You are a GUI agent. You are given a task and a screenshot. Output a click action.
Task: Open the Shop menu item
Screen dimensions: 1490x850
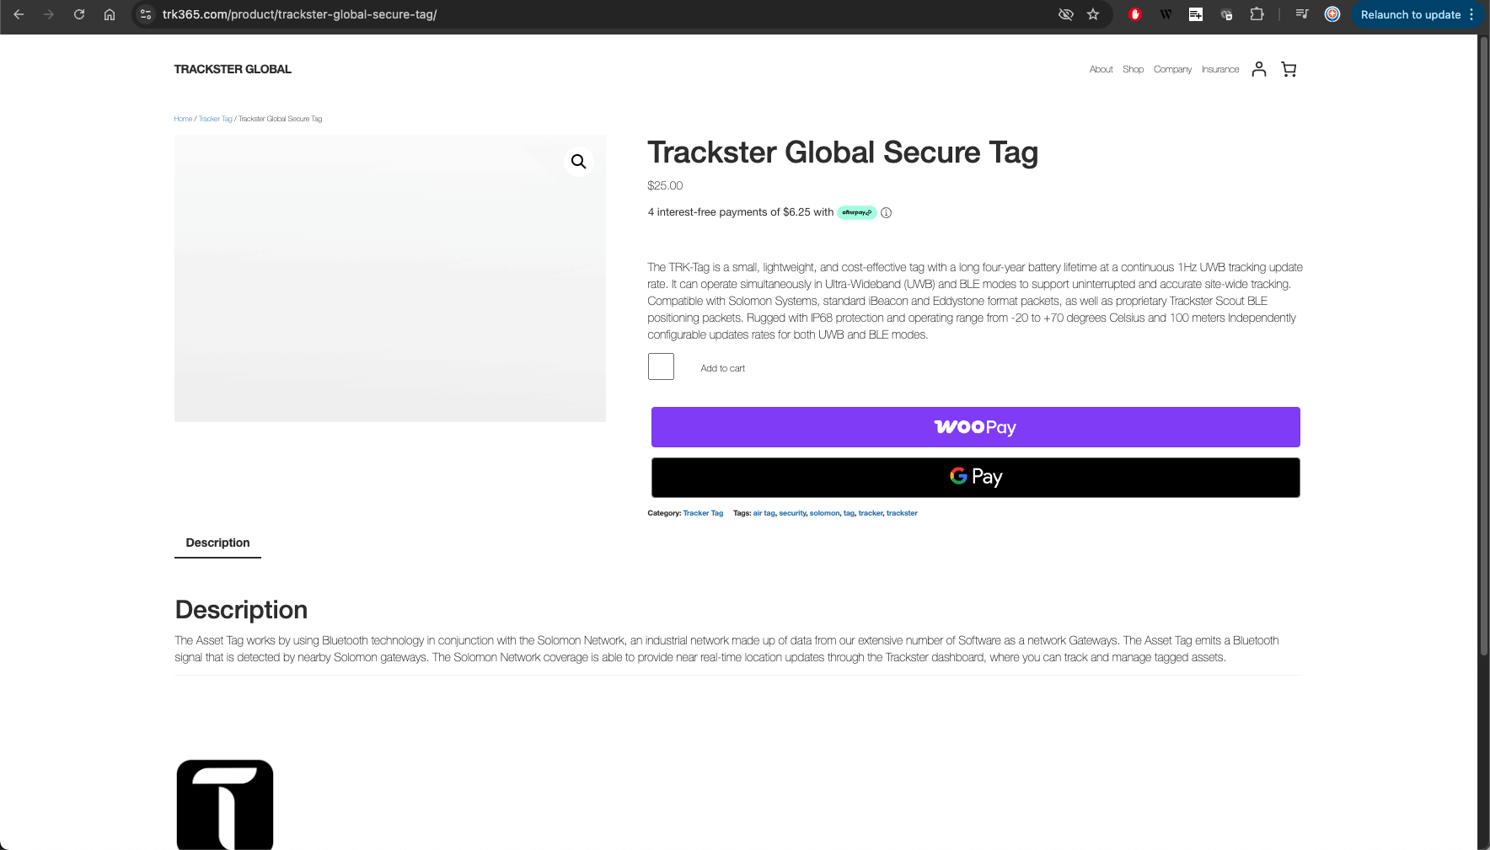[x=1133, y=69]
